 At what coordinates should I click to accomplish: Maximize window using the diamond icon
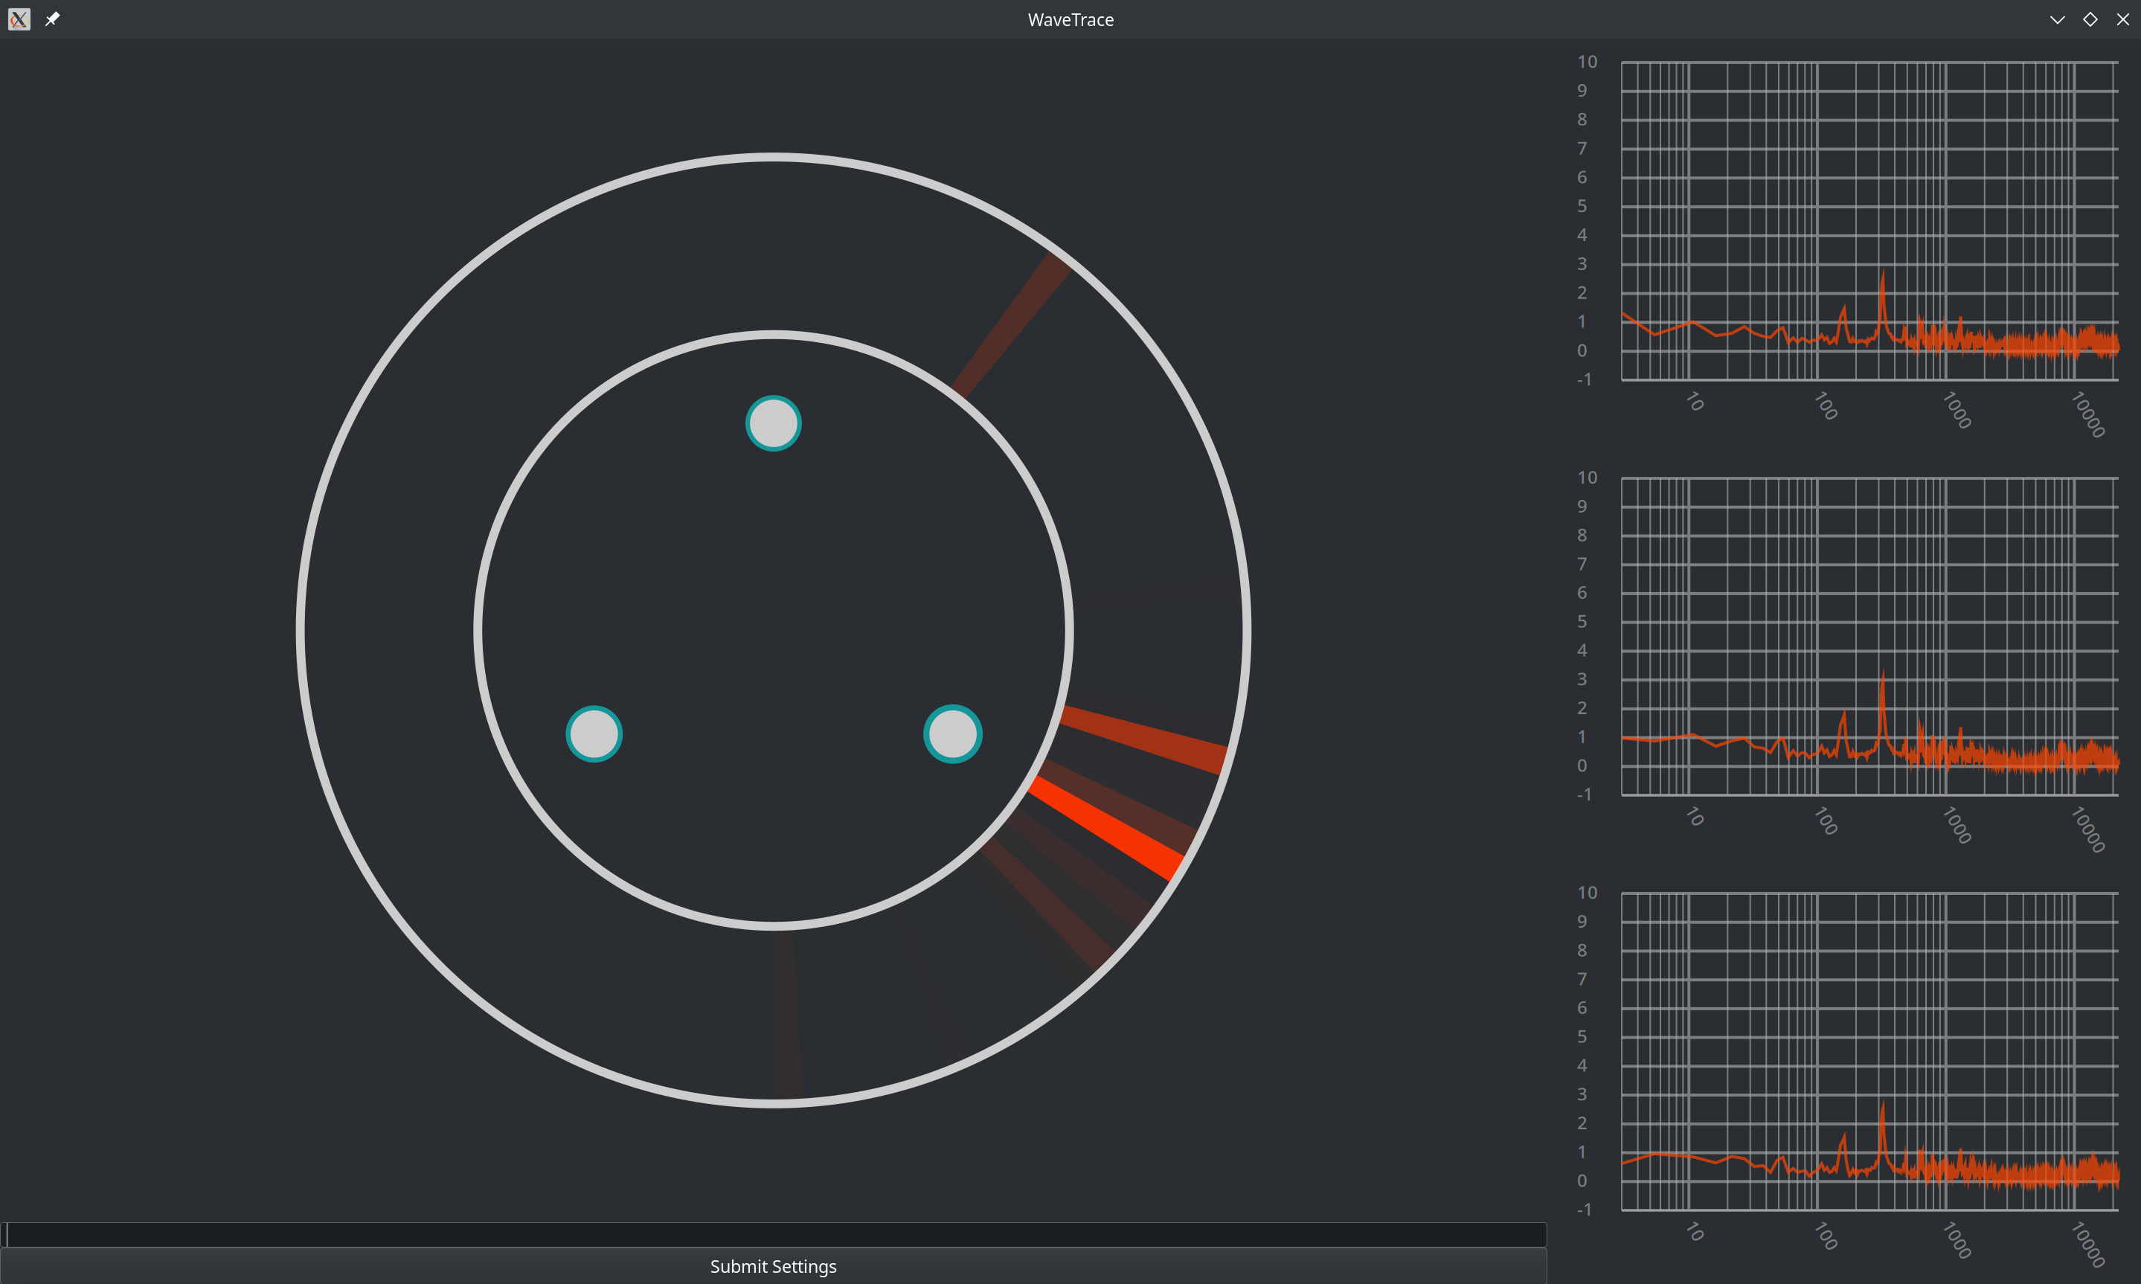pyautogui.click(x=2090, y=19)
